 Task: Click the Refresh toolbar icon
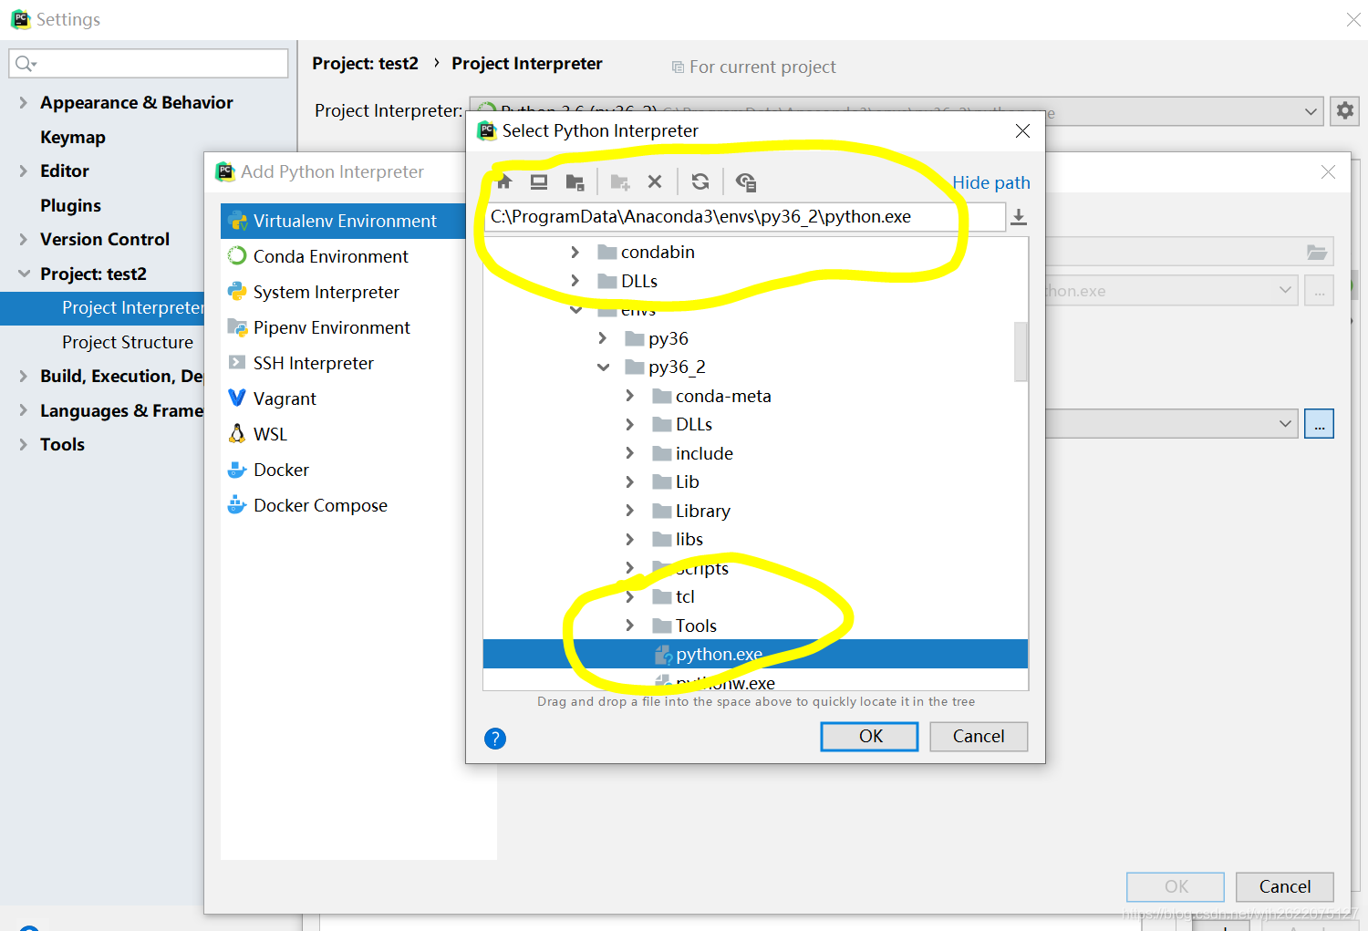tap(700, 181)
